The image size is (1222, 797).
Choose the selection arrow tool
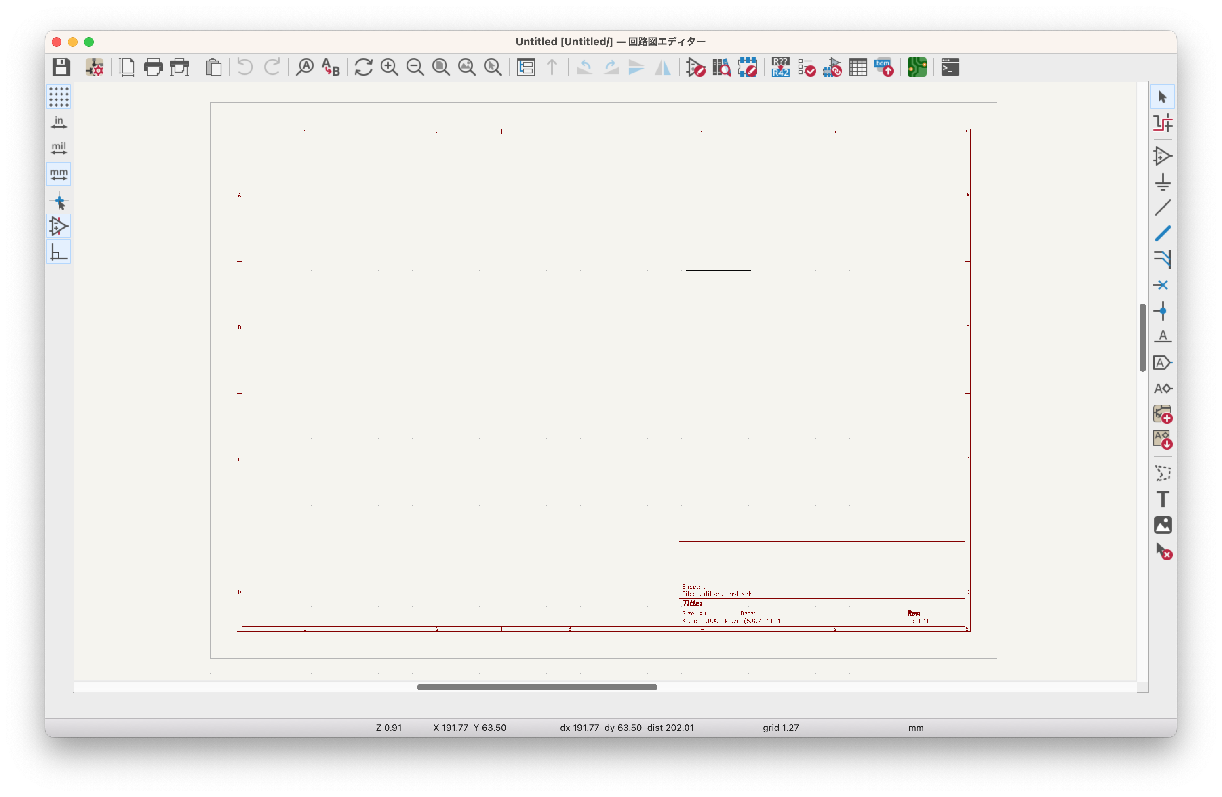click(1163, 97)
